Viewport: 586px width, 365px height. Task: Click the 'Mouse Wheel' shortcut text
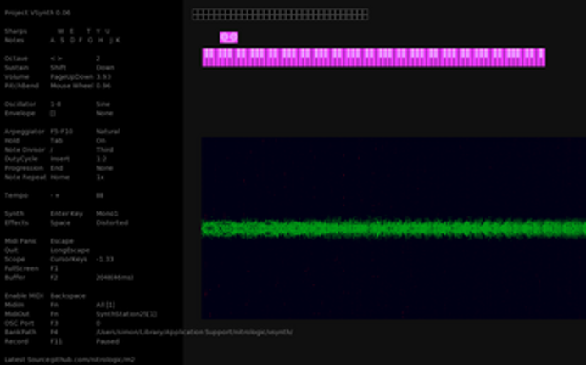point(71,86)
